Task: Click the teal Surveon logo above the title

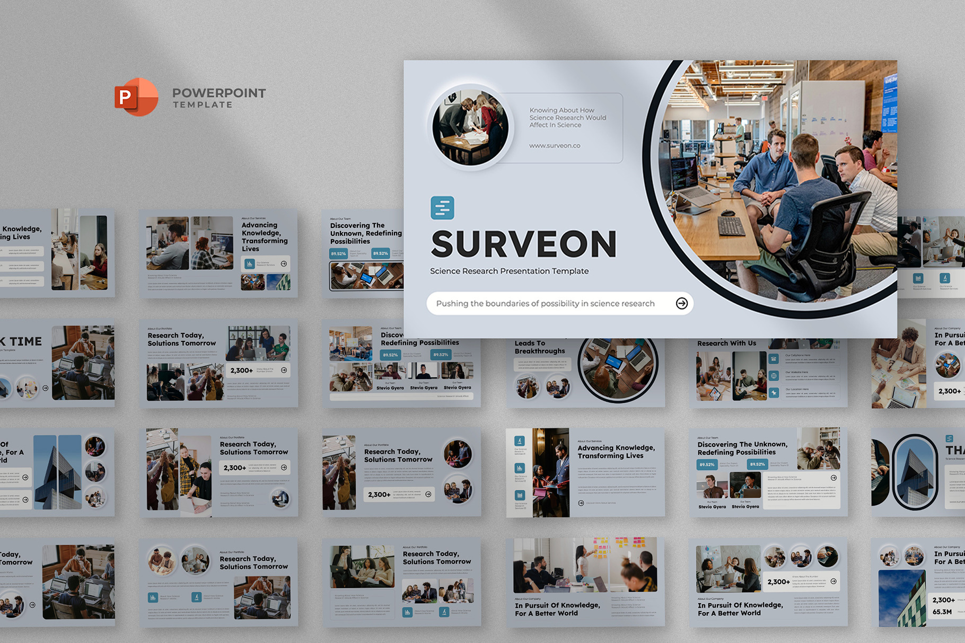Action: [442, 208]
